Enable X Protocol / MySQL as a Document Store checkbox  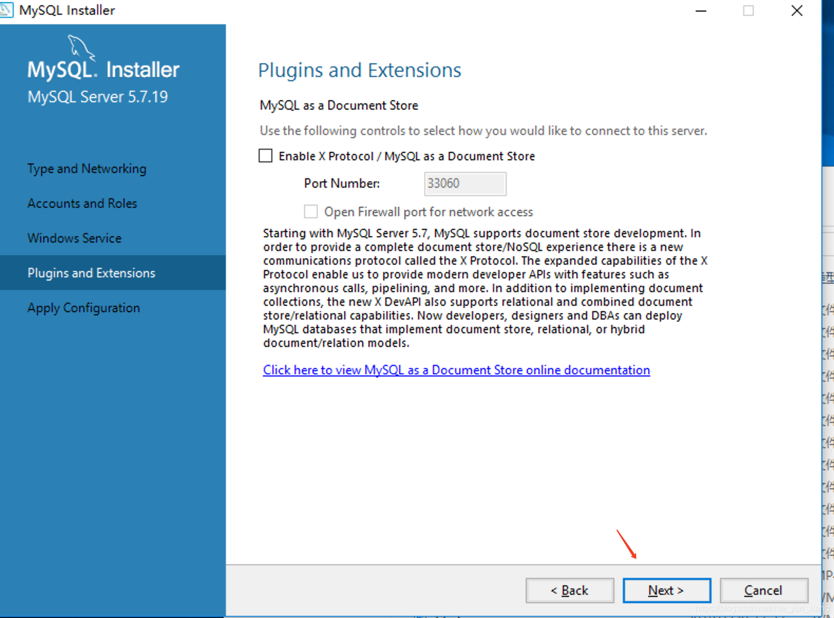pyautogui.click(x=266, y=156)
